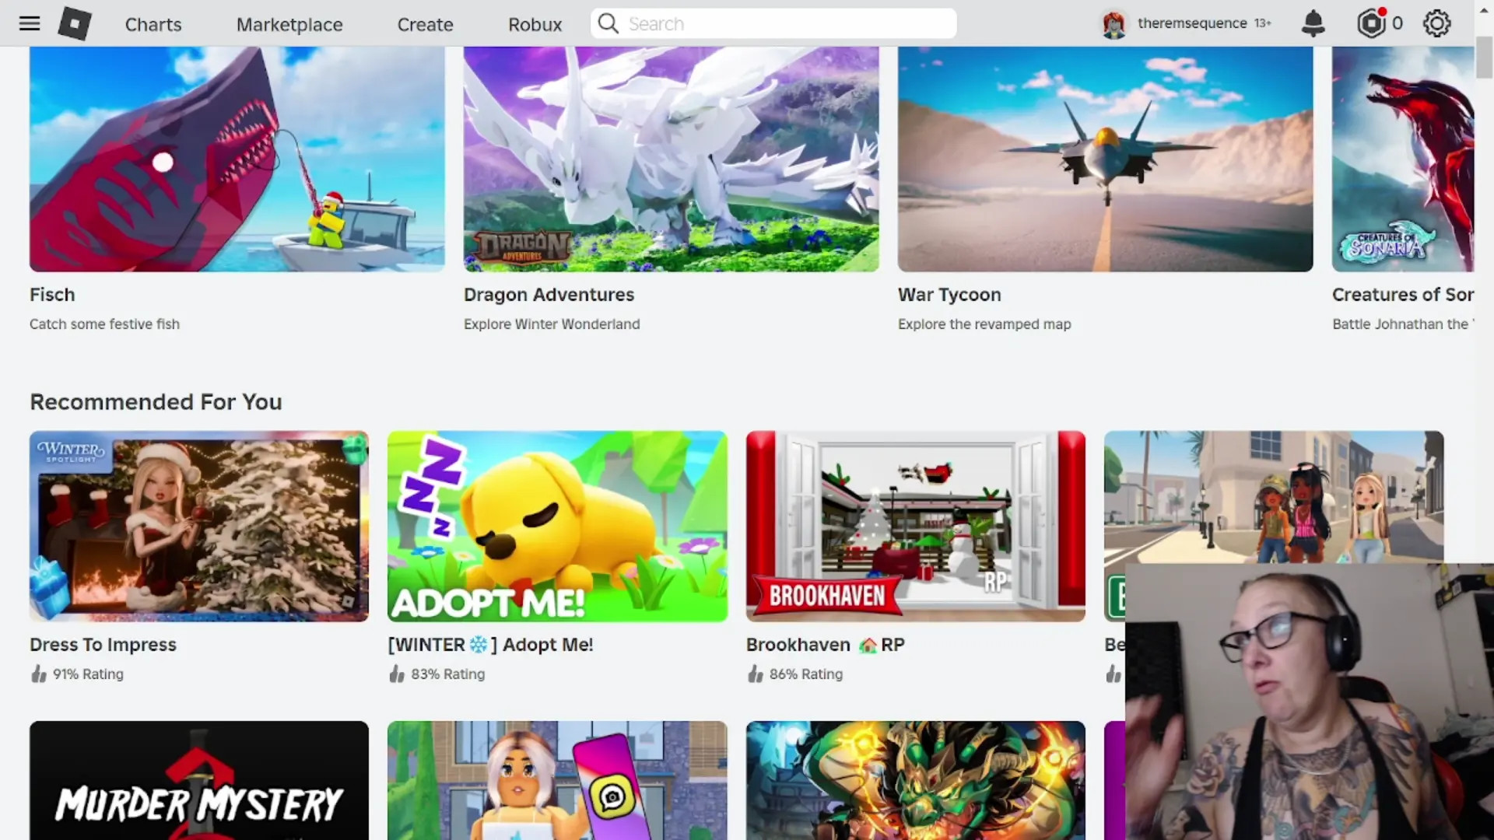The image size is (1494, 840).
Task: Open theremsequence profile link
Action: pos(1192,23)
